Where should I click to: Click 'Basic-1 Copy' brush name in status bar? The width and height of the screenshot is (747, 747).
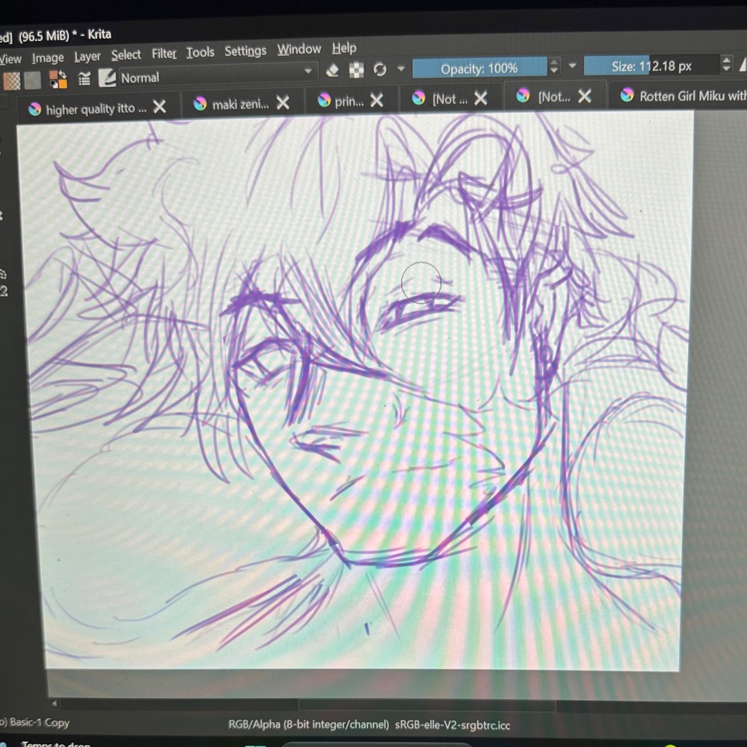point(39,723)
